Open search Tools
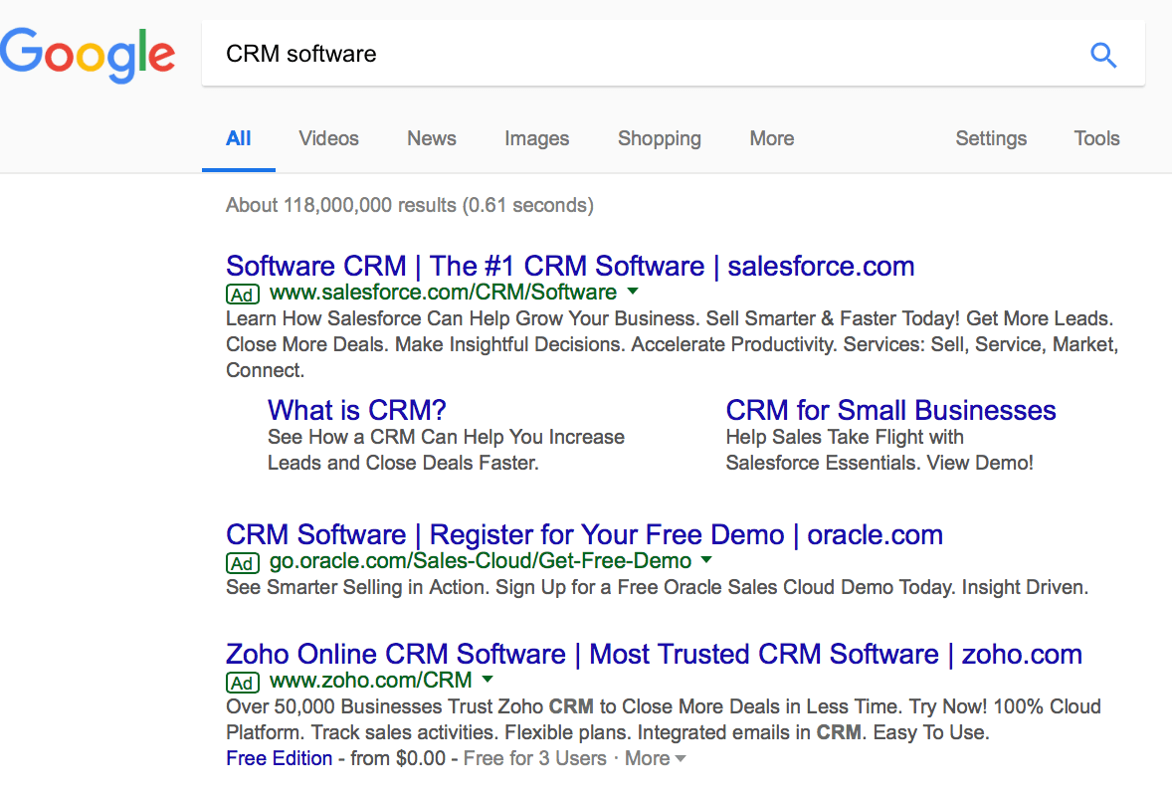The width and height of the screenshot is (1172, 796). (x=1096, y=138)
